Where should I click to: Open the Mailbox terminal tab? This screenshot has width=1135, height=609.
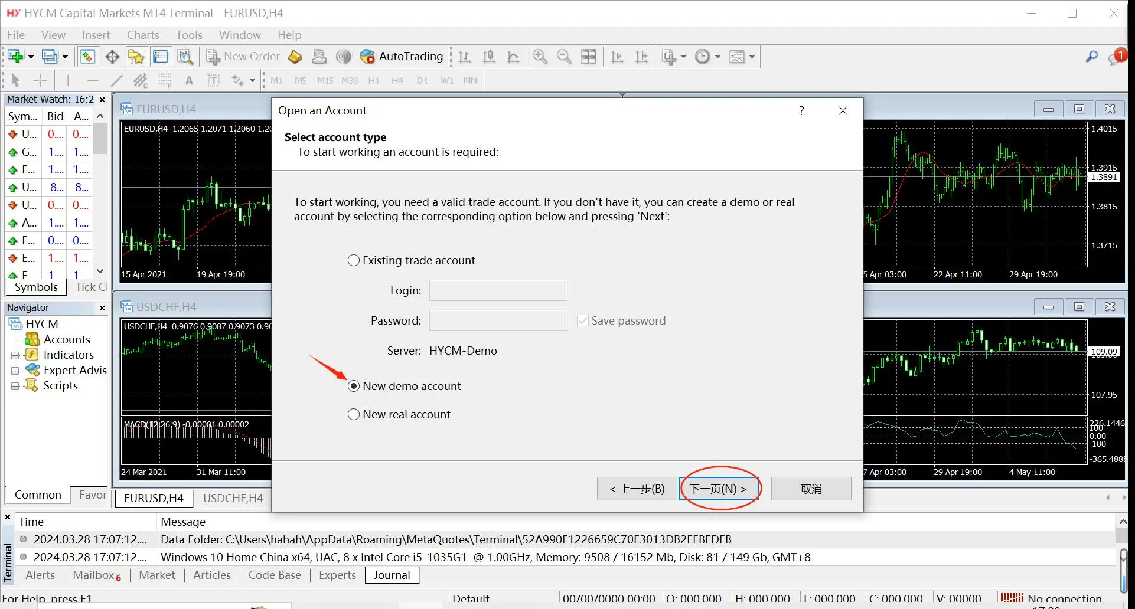click(97, 575)
